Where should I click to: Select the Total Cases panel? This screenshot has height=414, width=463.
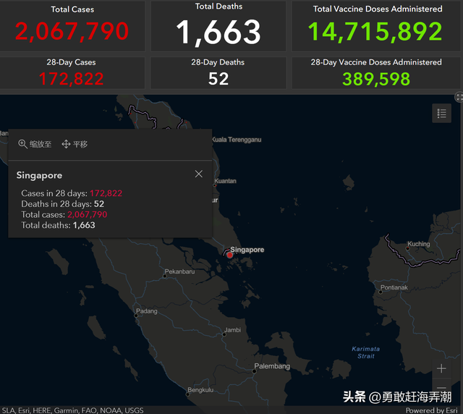72,25
